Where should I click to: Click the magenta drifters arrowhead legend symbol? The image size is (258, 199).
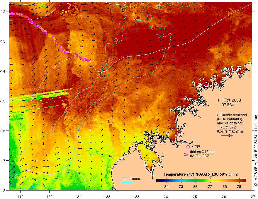point(186,155)
